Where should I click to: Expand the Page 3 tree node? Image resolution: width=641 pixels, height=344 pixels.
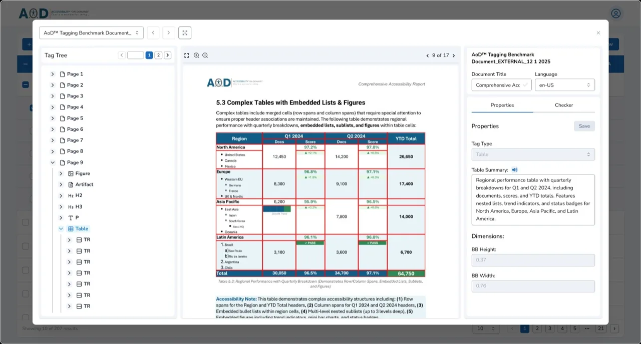[x=53, y=96]
